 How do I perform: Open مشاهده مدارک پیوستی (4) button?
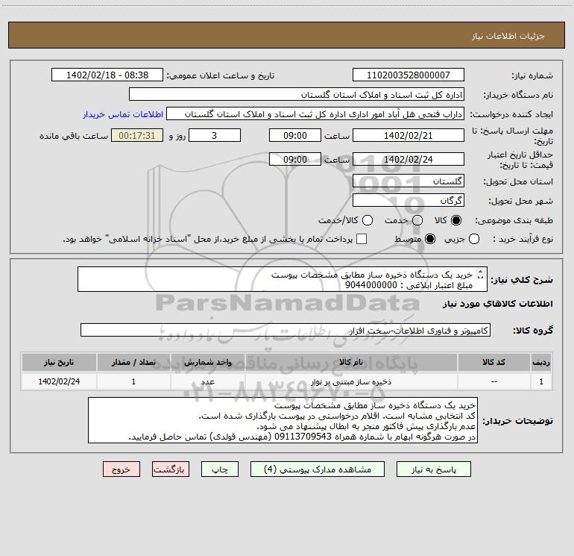(318, 469)
